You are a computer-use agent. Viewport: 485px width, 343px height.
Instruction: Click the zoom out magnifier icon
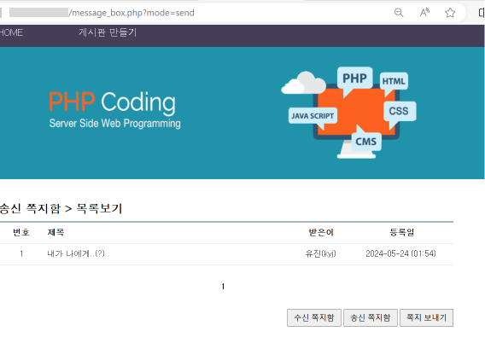click(x=399, y=13)
